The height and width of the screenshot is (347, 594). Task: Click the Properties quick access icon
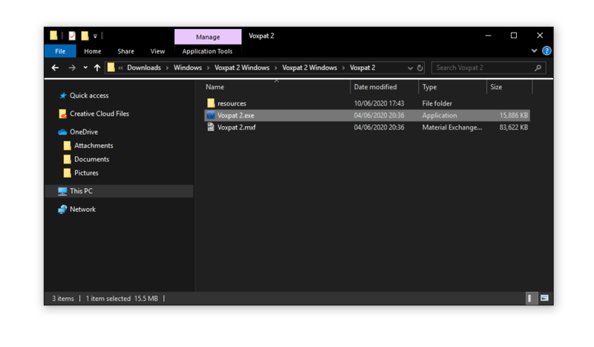[x=72, y=36]
